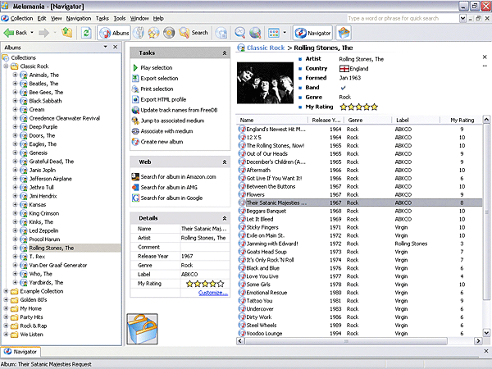Viewport: 492px width, 369px height.
Task: Open the Tools menu
Action: click(x=119, y=19)
